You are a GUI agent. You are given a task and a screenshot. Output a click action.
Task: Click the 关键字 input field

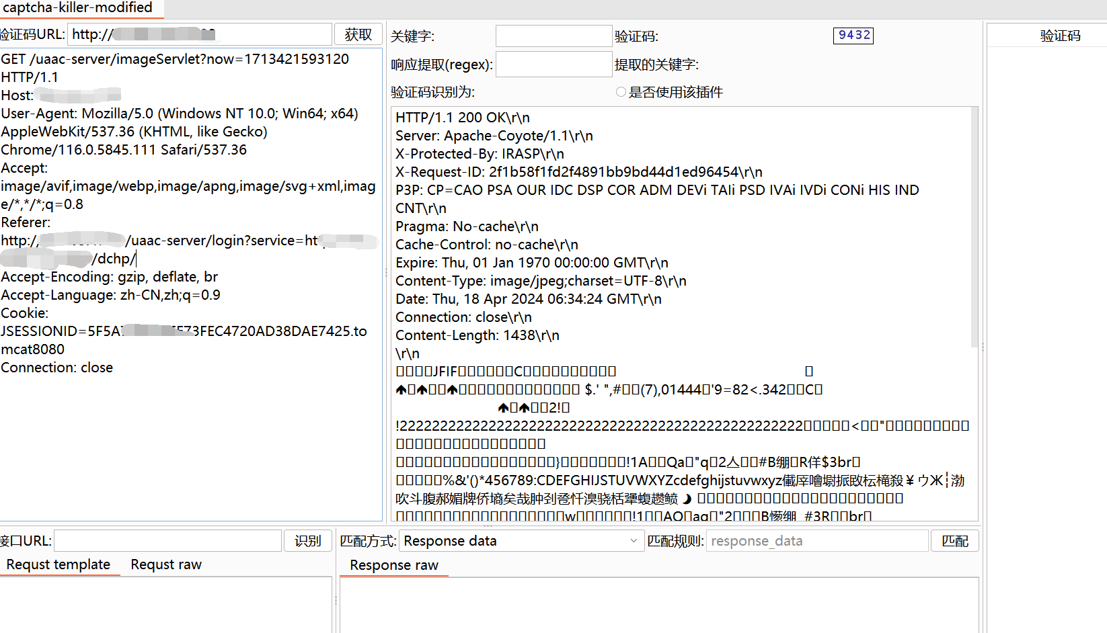click(x=553, y=35)
